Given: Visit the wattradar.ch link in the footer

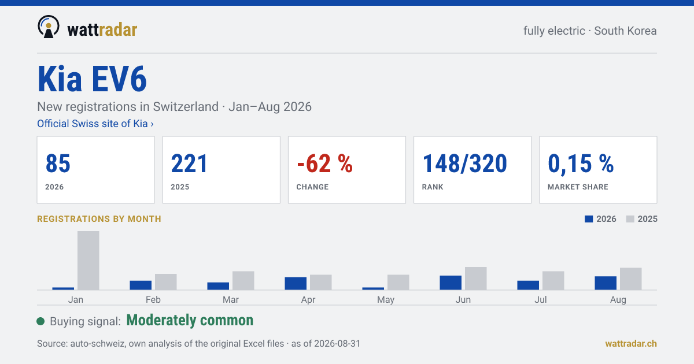Looking at the screenshot, I should pyautogui.click(x=631, y=343).
